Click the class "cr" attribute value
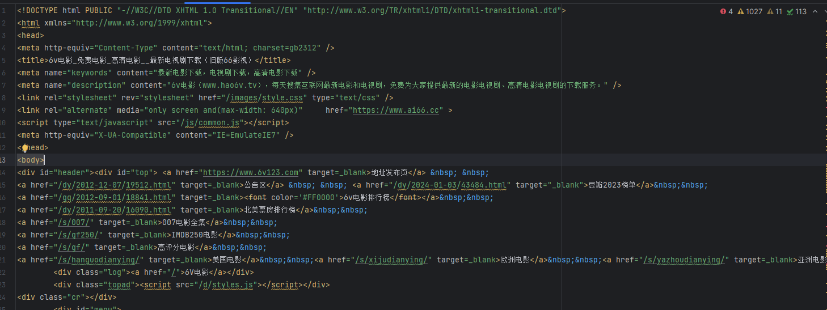 76,297
